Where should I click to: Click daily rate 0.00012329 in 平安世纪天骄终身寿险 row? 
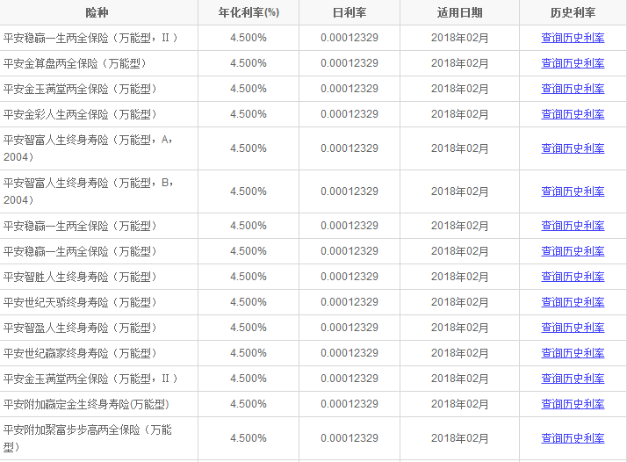point(350,302)
